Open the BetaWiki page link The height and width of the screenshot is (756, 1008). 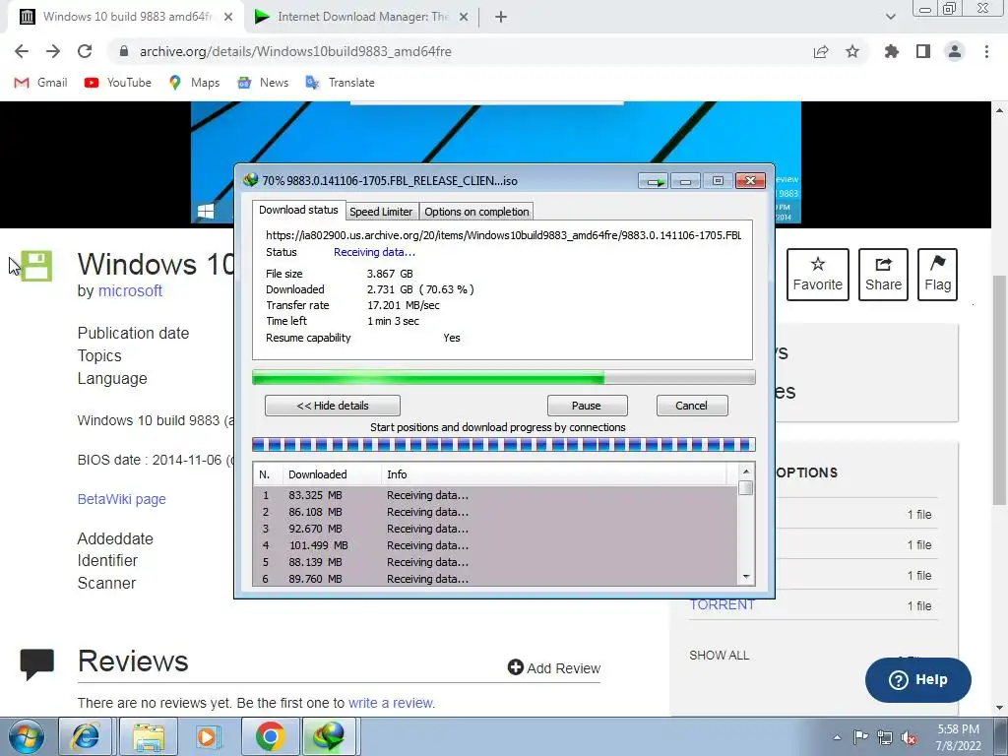coord(121,499)
